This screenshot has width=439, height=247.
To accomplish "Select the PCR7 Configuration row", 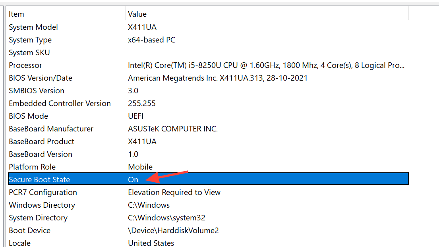I will click(x=43, y=192).
